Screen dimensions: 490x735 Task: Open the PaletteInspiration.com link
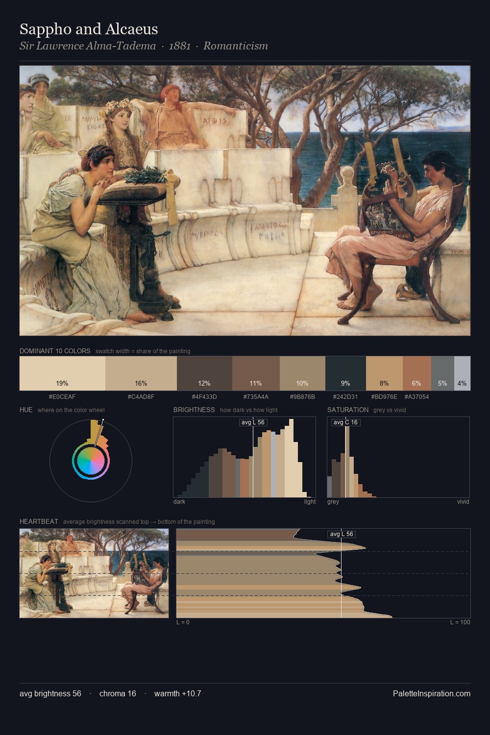[x=432, y=693]
